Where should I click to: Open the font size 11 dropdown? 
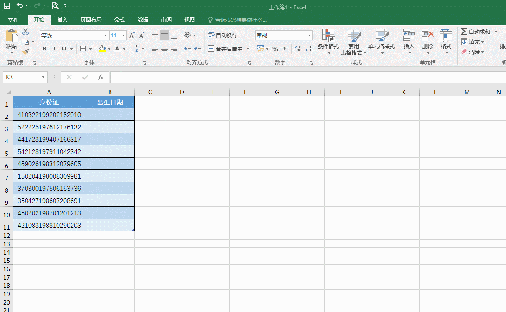click(x=123, y=36)
